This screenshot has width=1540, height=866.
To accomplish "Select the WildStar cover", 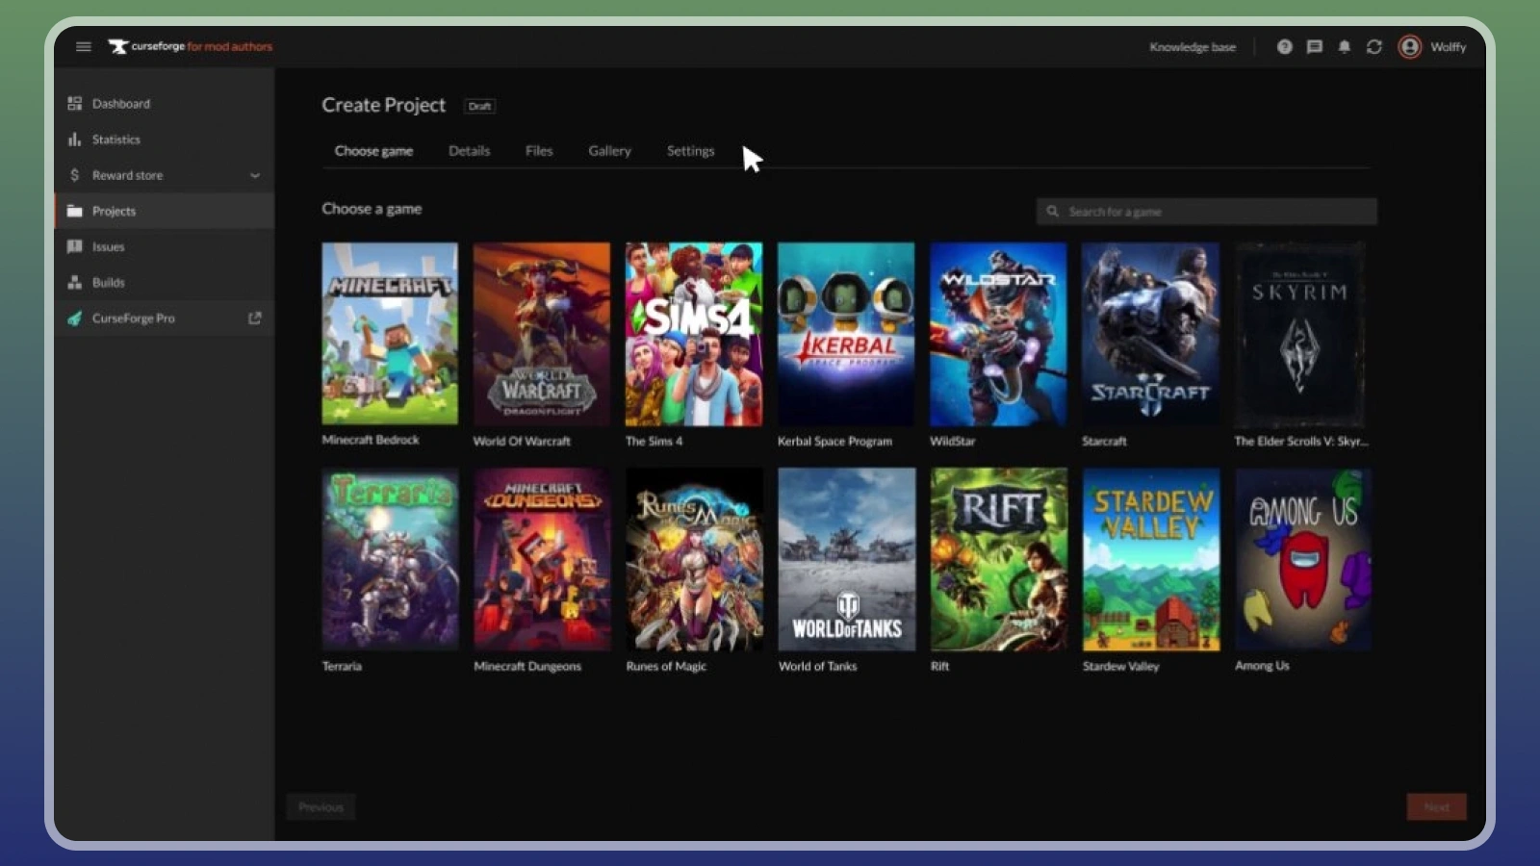I will coord(998,334).
